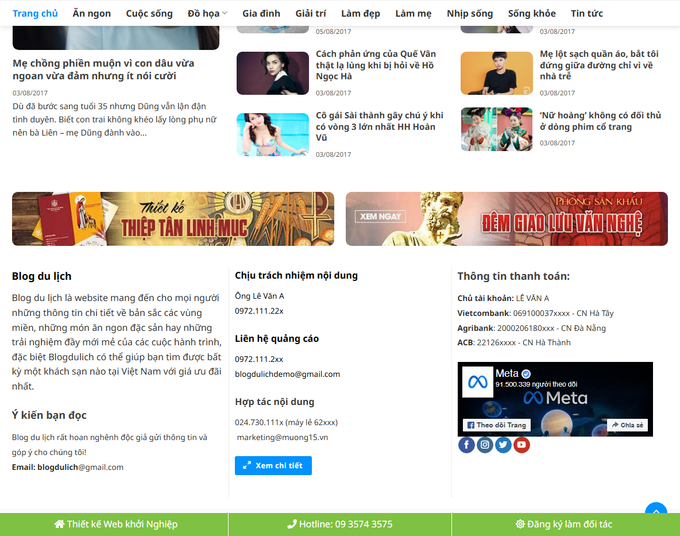
Task: Open the blogdulichdemo@gmail.com email link
Action: click(x=287, y=374)
